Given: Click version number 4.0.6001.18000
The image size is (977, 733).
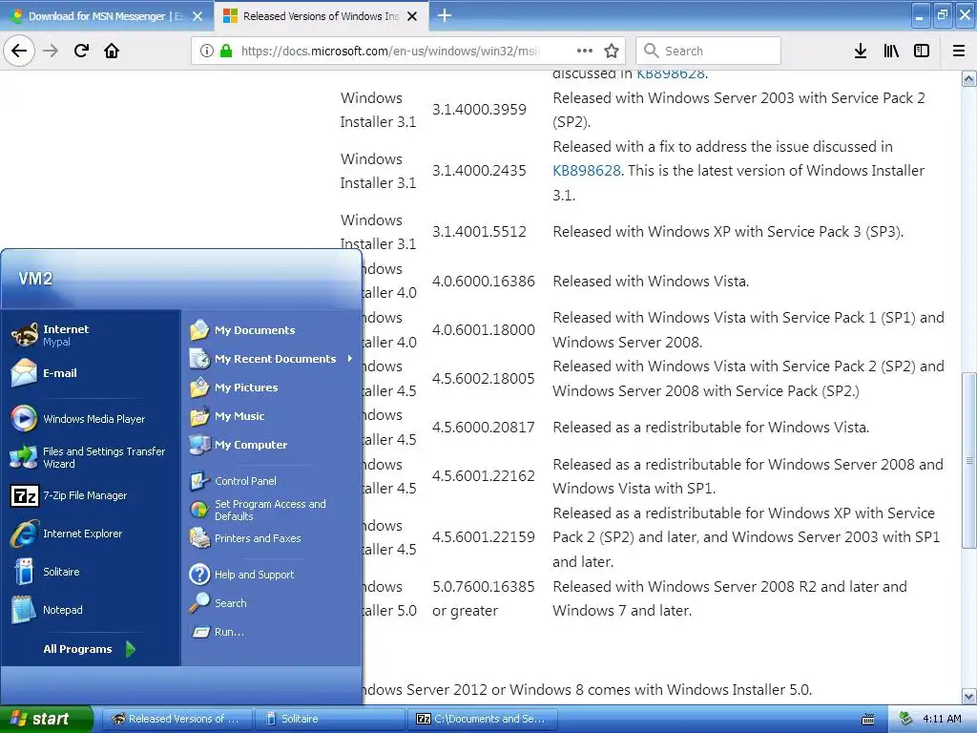Looking at the screenshot, I should pos(484,329).
